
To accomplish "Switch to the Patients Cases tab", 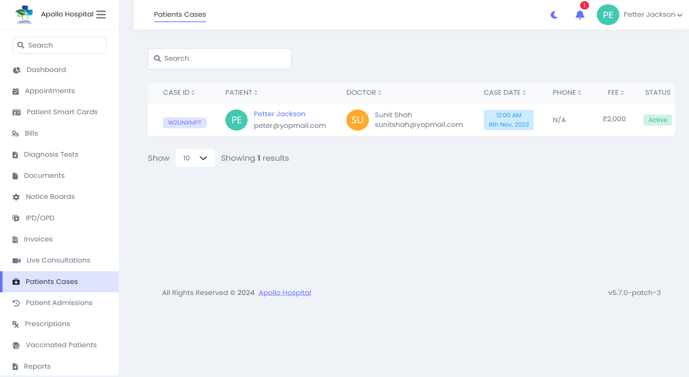I will 180,15.
